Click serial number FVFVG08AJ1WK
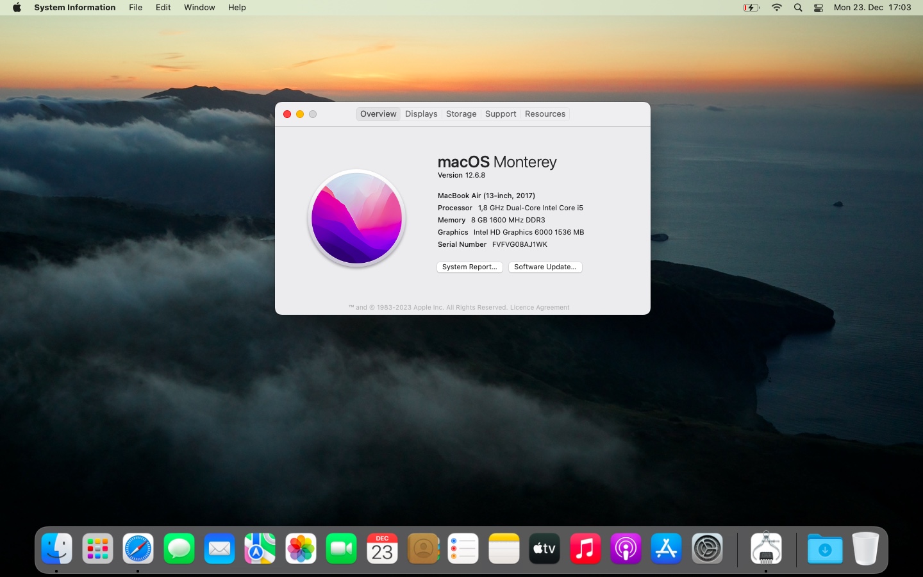Image resolution: width=923 pixels, height=577 pixels. point(520,245)
